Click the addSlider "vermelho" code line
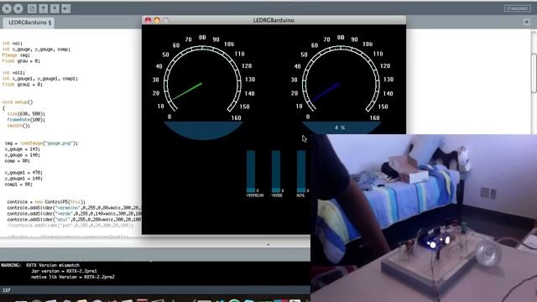537x302 pixels. pyautogui.click(x=74, y=208)
